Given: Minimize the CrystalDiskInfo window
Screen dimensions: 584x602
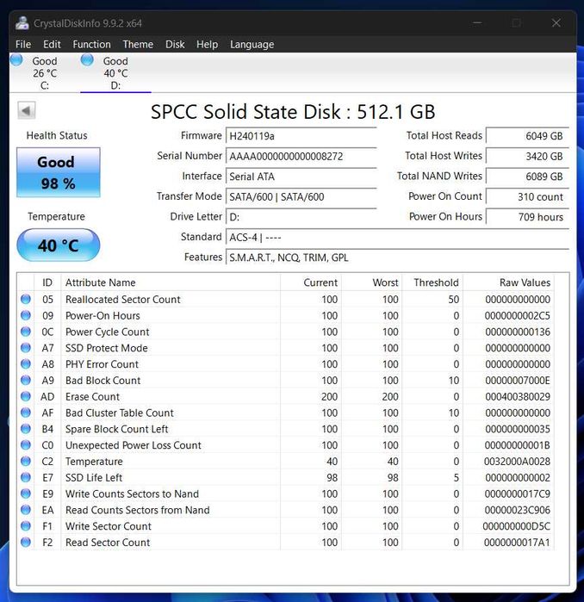Looking at the screenshot, I should coord(477,23).
